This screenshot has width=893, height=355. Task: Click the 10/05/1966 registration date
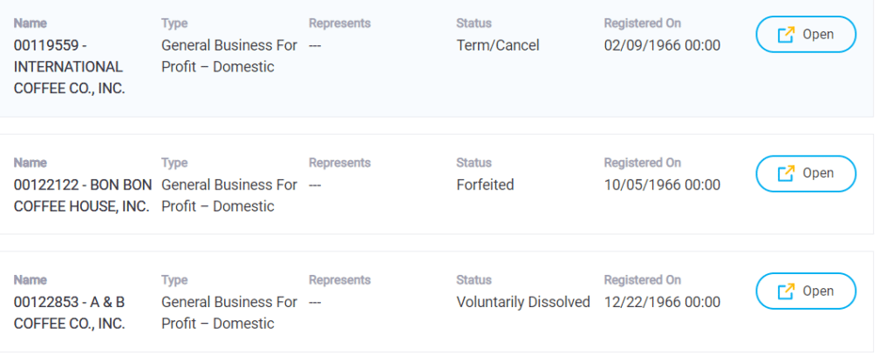(x=663, y=185)
